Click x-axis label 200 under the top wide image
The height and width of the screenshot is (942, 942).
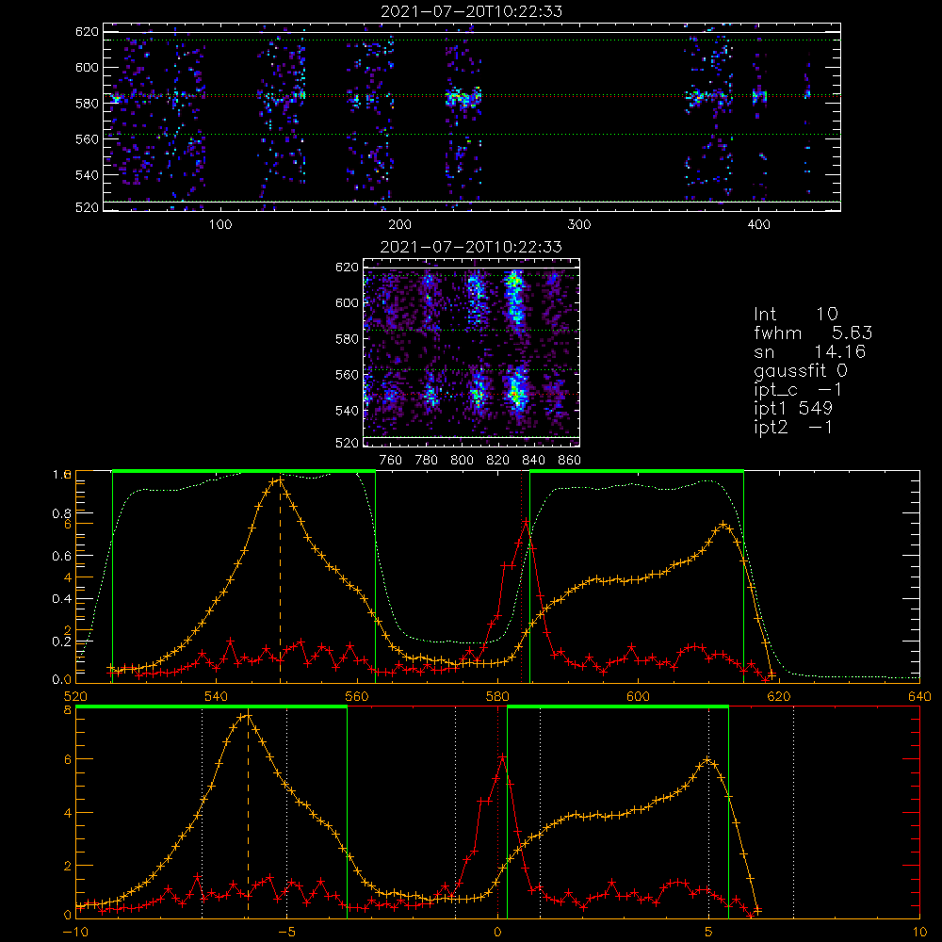399,225
